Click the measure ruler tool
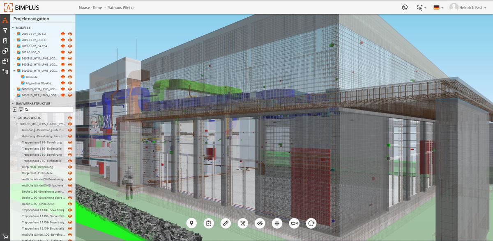 [226, 223]
